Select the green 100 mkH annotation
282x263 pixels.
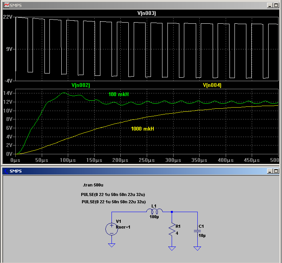(x=118, y=94)
